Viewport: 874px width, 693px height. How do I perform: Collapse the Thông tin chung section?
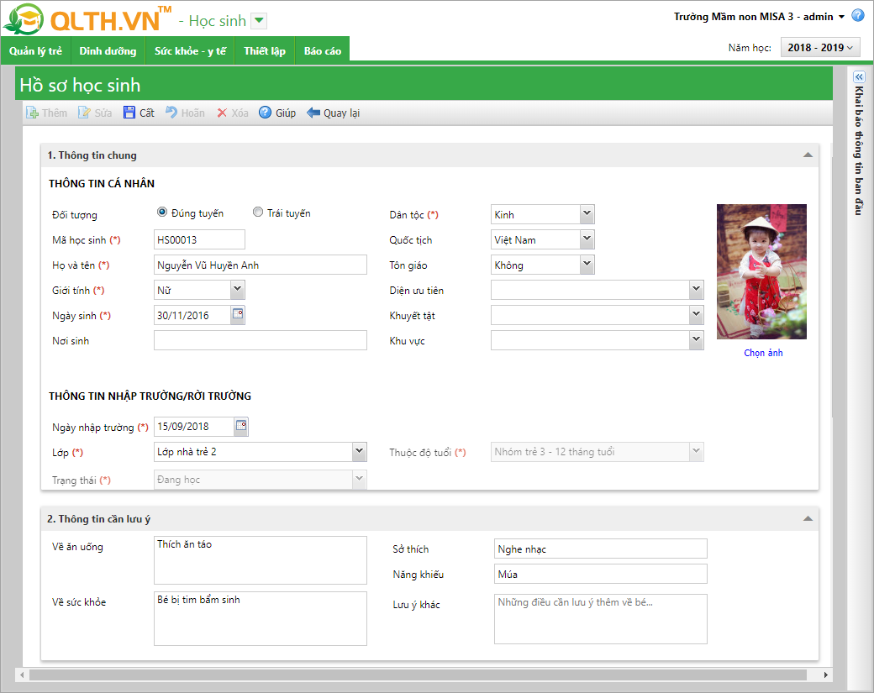click(x=808, y=155)
